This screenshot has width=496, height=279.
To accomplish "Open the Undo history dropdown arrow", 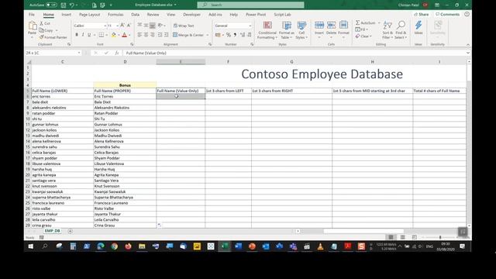I will (x=77, y=5).
